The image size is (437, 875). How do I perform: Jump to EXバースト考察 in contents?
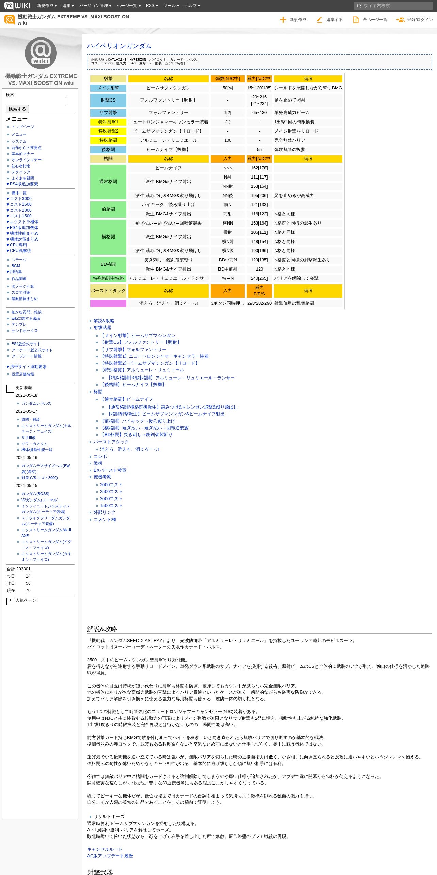pyautogui.click(x=110, y=470)
